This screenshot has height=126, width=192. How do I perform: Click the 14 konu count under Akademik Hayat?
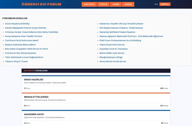(x=27, y=123)
